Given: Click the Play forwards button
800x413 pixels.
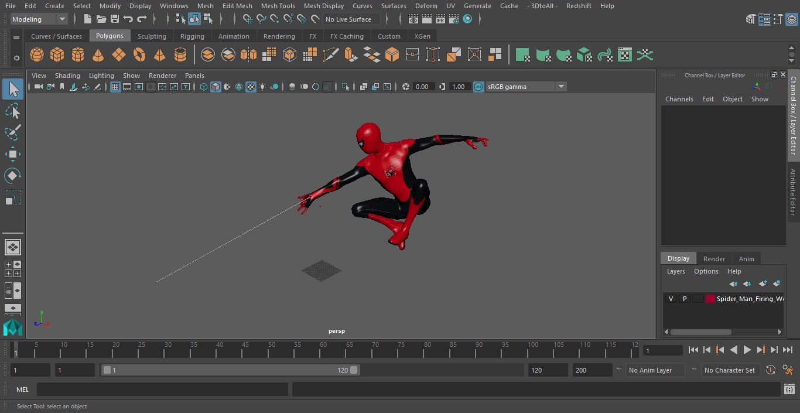Looking at the screenshot, I should 747,350.
